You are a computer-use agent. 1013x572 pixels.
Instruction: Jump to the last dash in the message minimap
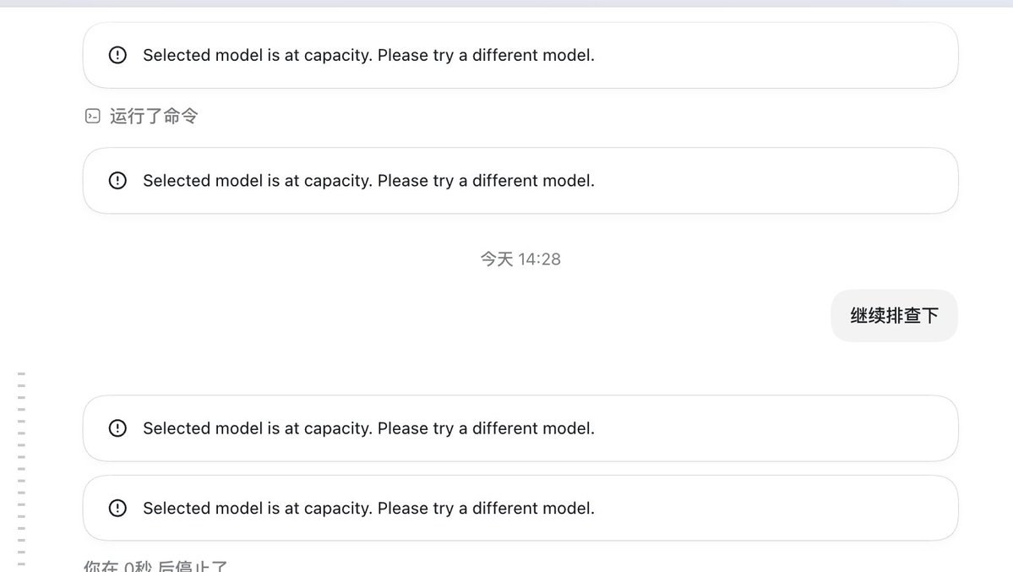click(x=21, y=564)
